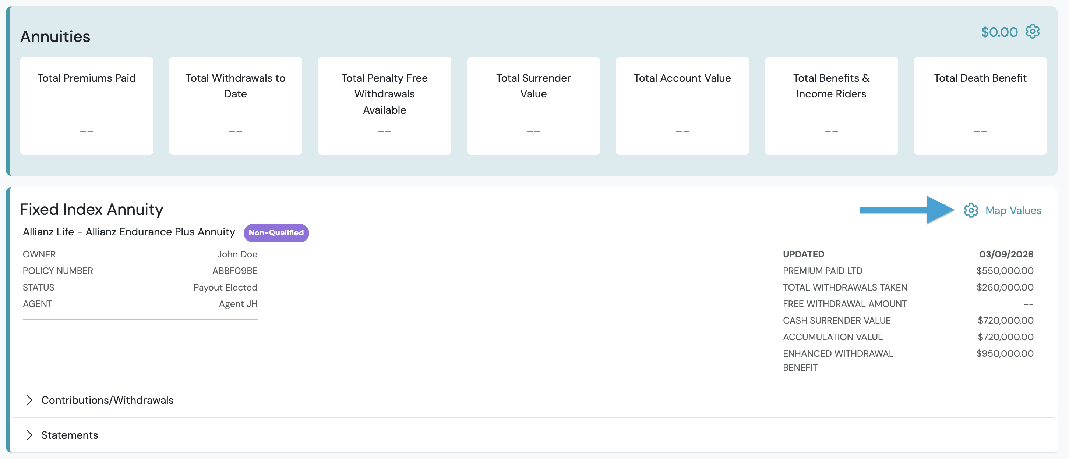Select the Total Withdrawals to Date card

tap(235, 106)
